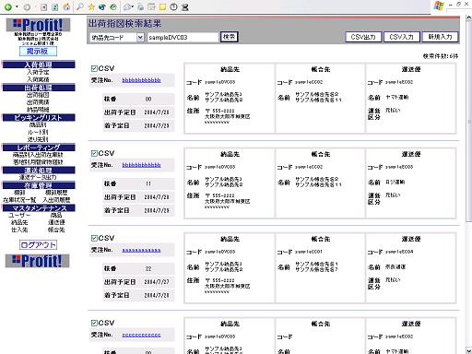Viewport: 472px width, 354px height.
Task: Click the 新規入力 button
Action: point(440,37)
